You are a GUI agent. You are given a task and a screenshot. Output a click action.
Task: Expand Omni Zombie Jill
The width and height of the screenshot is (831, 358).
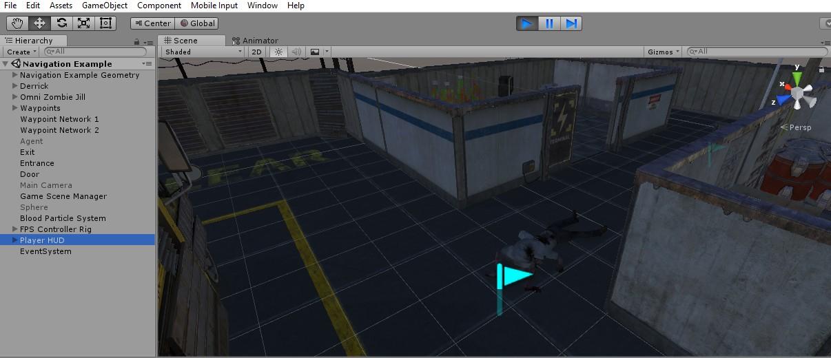(x=15, y=97)
